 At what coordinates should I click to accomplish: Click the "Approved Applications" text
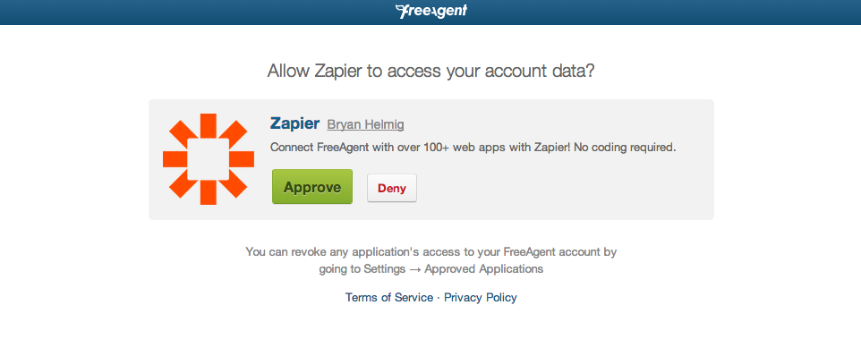(484, 269)
